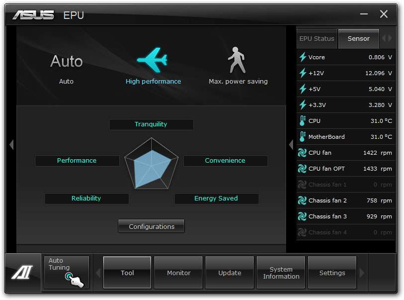Click the tab navigation arrows beside Sensor
The height and width of the screenshot is (300, 404).
click(x=387, y=38)
